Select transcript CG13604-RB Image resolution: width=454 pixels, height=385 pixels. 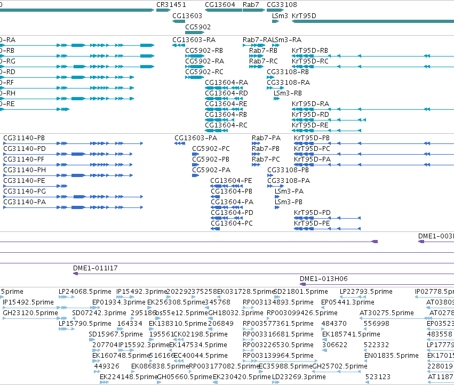226,115
